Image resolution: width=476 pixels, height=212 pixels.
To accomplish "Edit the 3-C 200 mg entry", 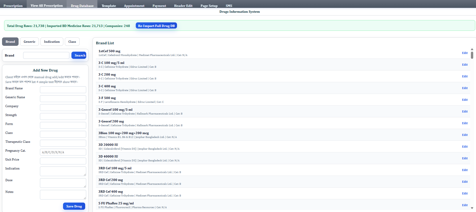I will (x=465, y=76).
